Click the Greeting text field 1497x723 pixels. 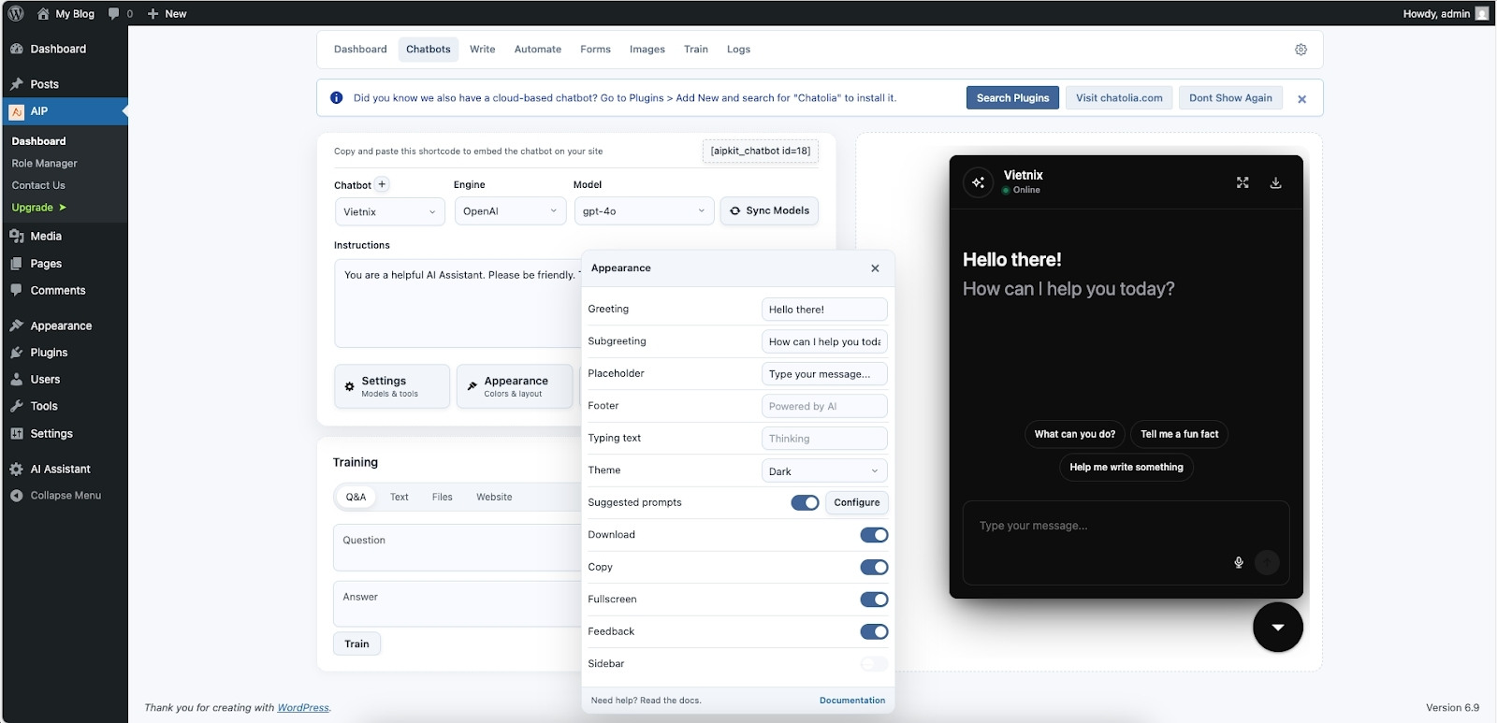(x=823, y=310)
